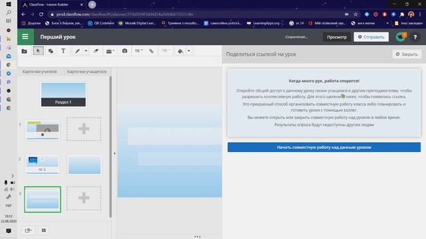This screenshot has height=239, width=426.
Task: Open the browser extensions puzzle icon
Action: pos(402,15)
